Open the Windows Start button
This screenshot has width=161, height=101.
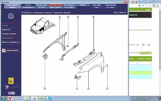[x=3, y=98]
